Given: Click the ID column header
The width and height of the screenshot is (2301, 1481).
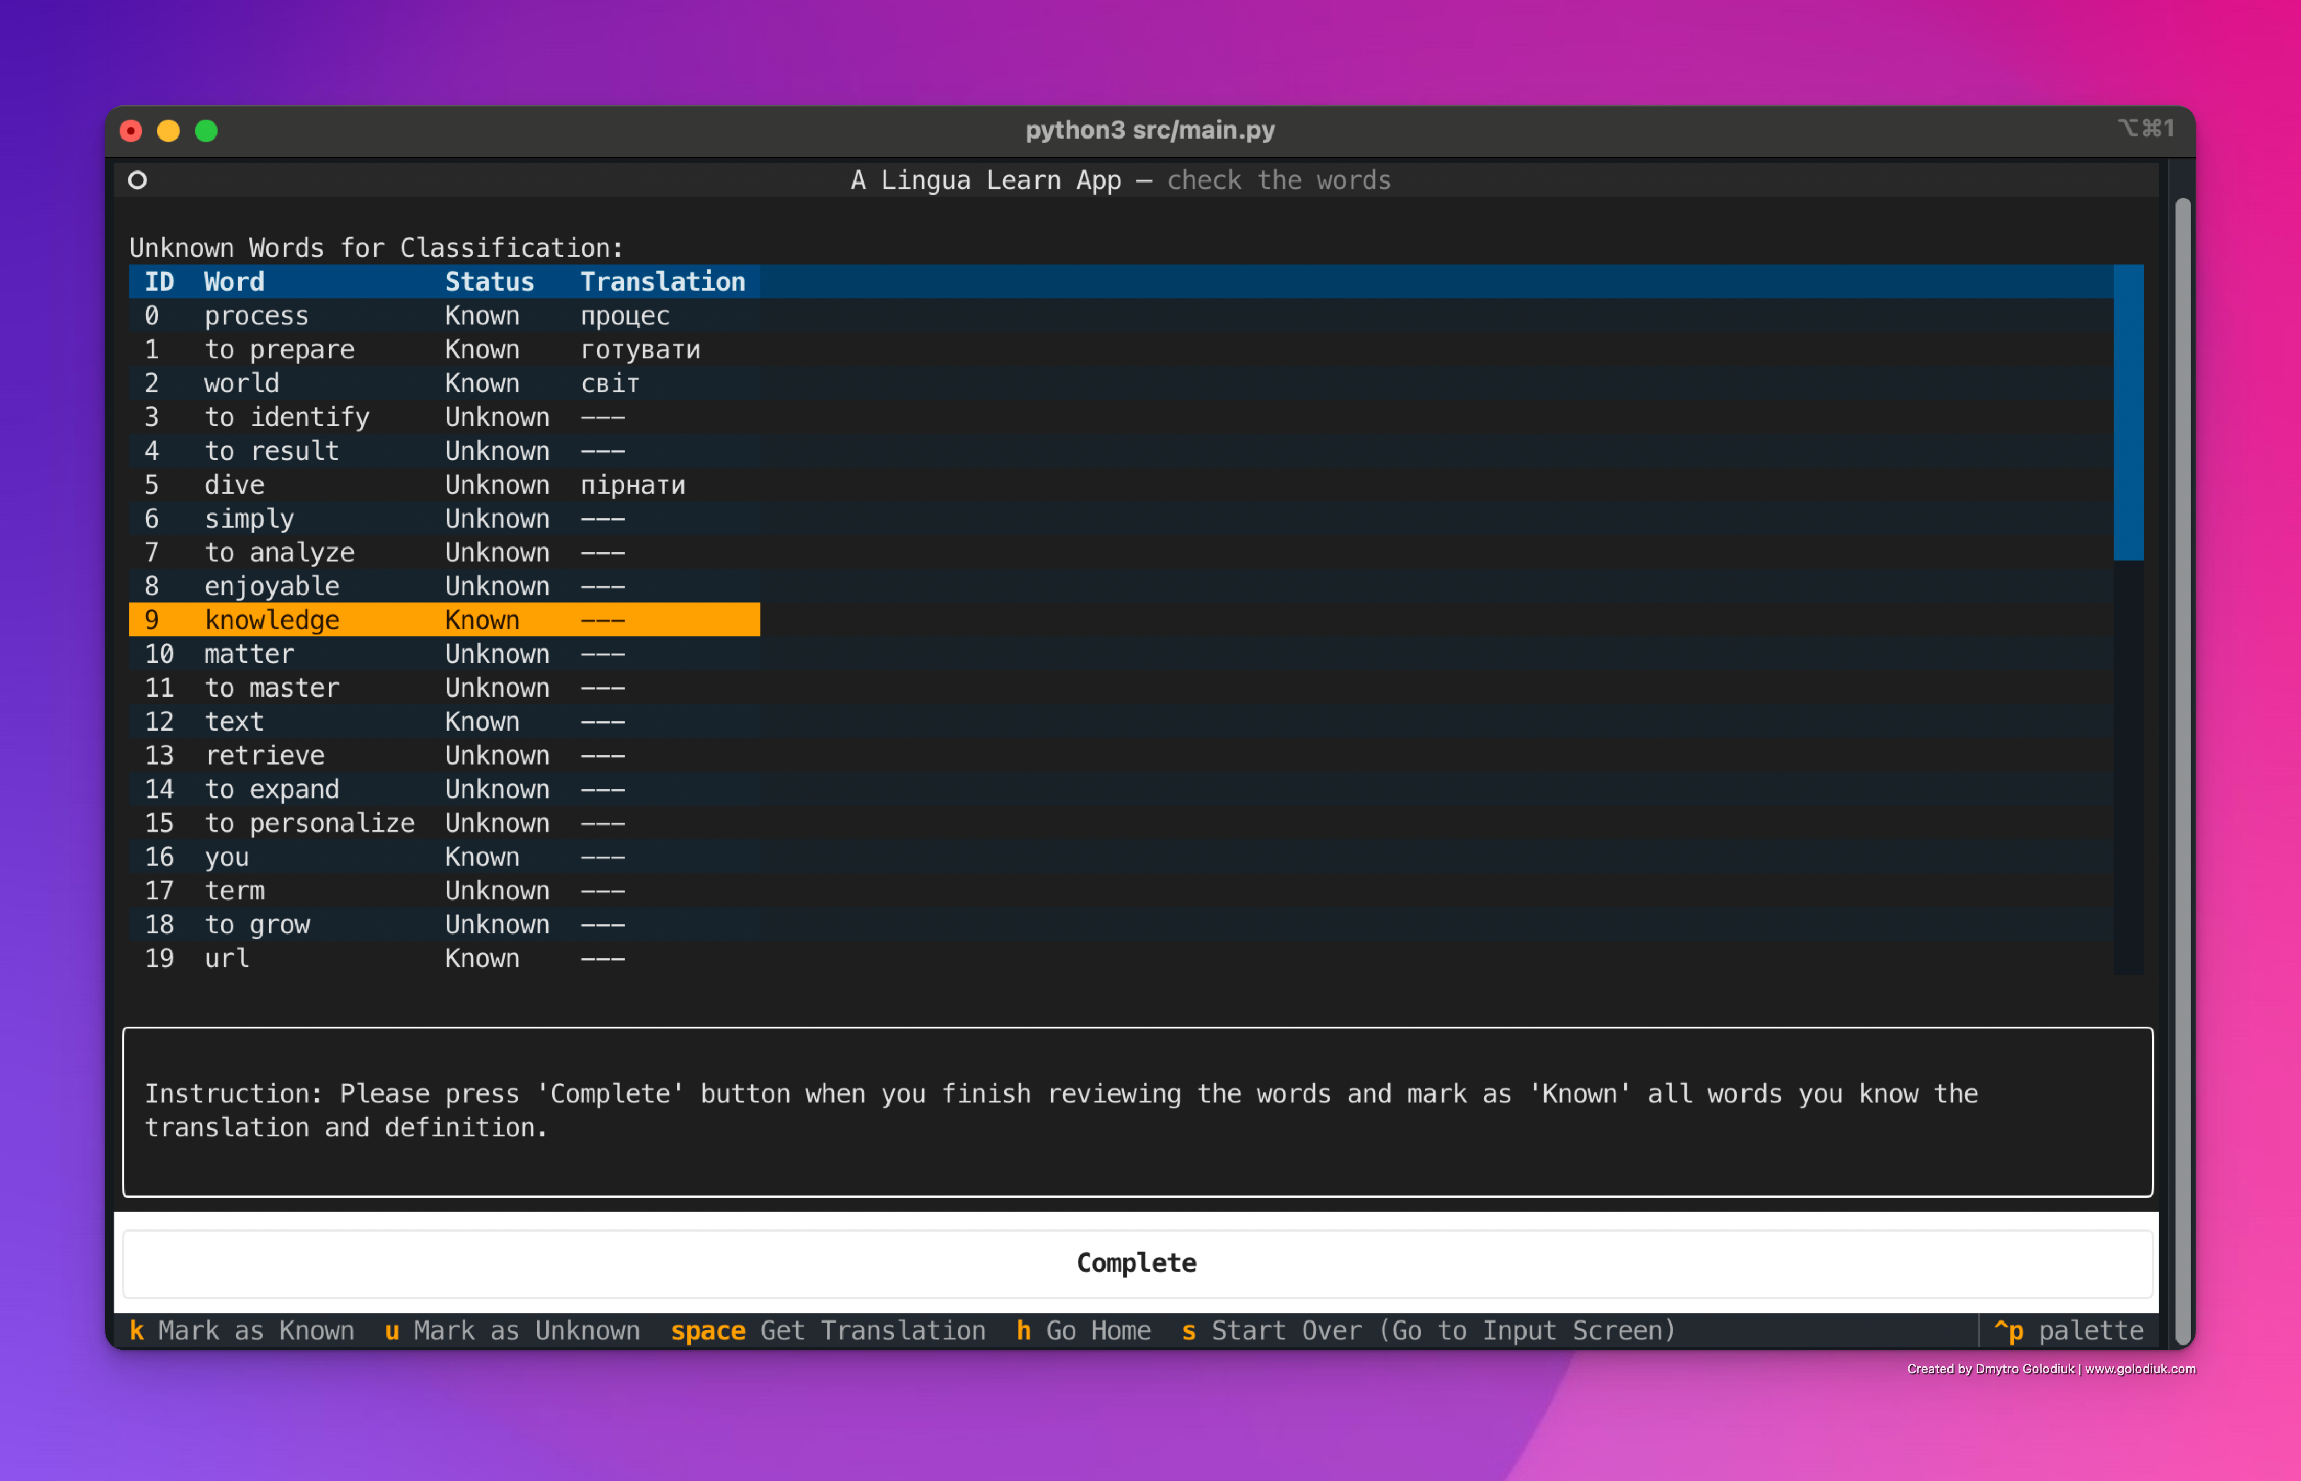Looking at the screenshot, I should [160, 282].
